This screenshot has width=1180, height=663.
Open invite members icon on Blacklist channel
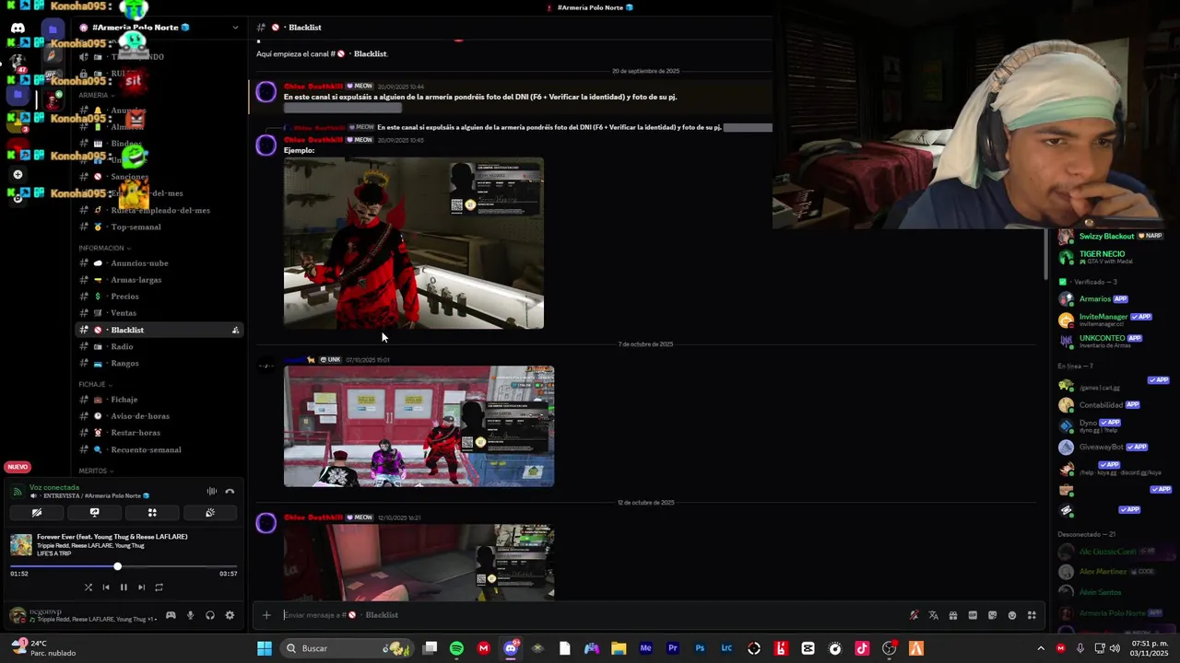tap(235, 330)
